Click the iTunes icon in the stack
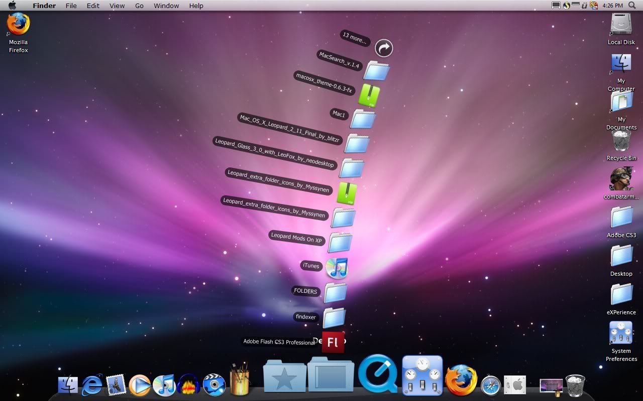Viewport: 643px width, 401px height. click(337, 268)
